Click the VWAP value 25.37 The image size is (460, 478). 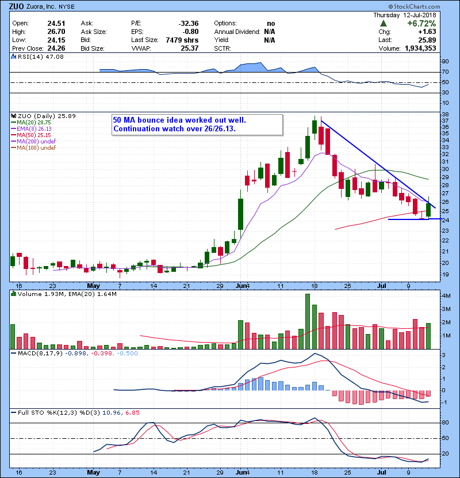[x=190, y=48]
